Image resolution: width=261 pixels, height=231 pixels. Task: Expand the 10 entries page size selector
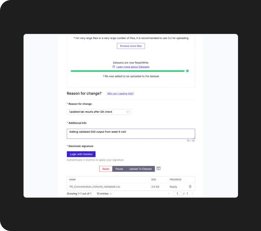104,194
